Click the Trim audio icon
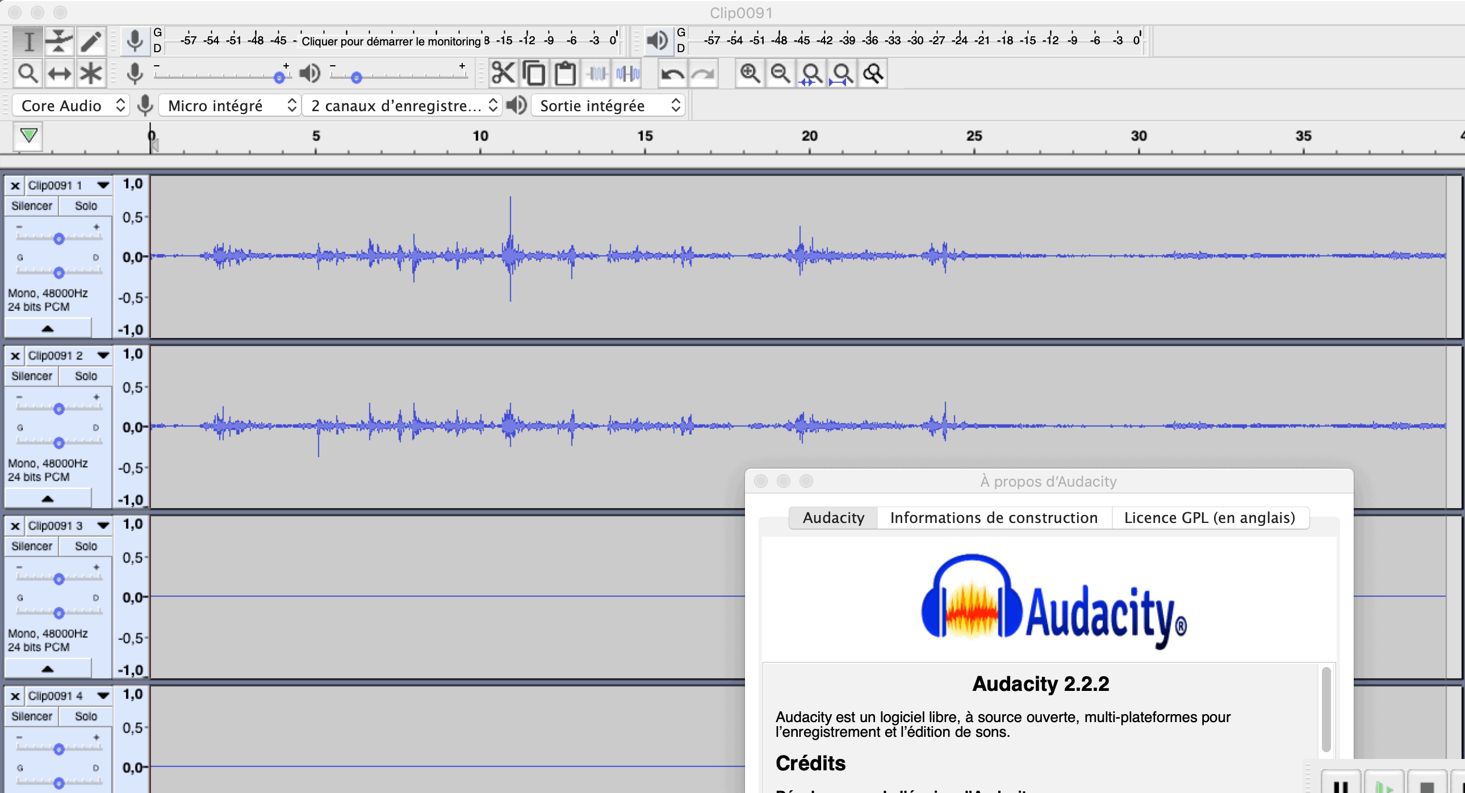This screenshot has height=793, width=1465. (x=597, y=73)
